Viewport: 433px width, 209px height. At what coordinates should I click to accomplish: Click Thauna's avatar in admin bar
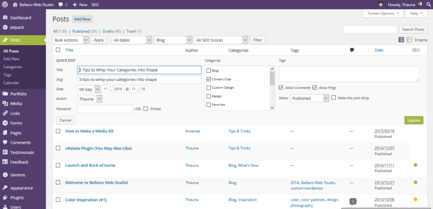point(420,4)
